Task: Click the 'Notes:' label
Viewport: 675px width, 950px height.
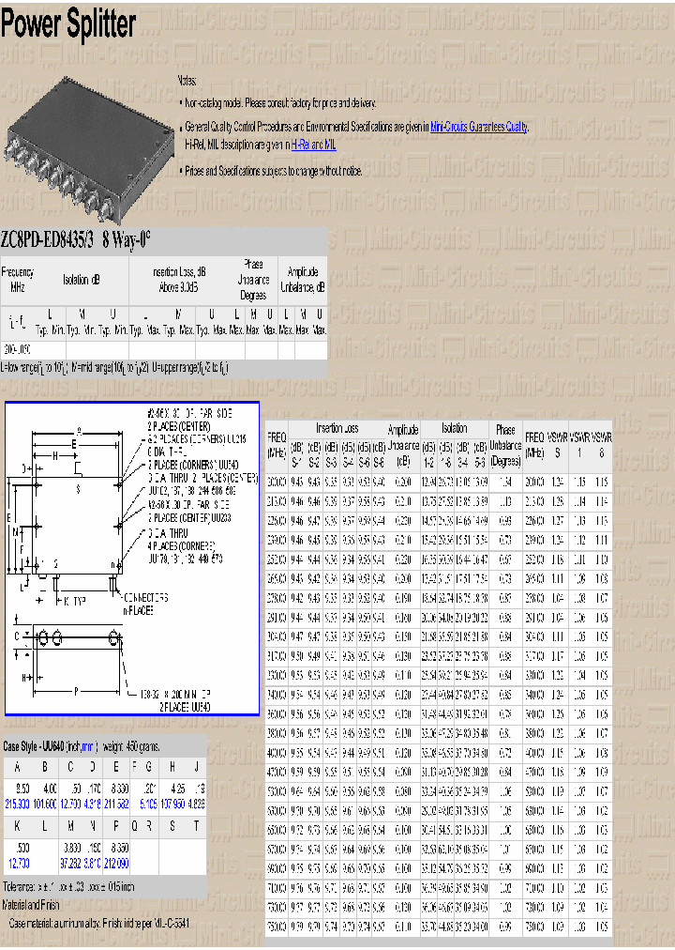Action: pyautogui.click(x=187, y=80)
